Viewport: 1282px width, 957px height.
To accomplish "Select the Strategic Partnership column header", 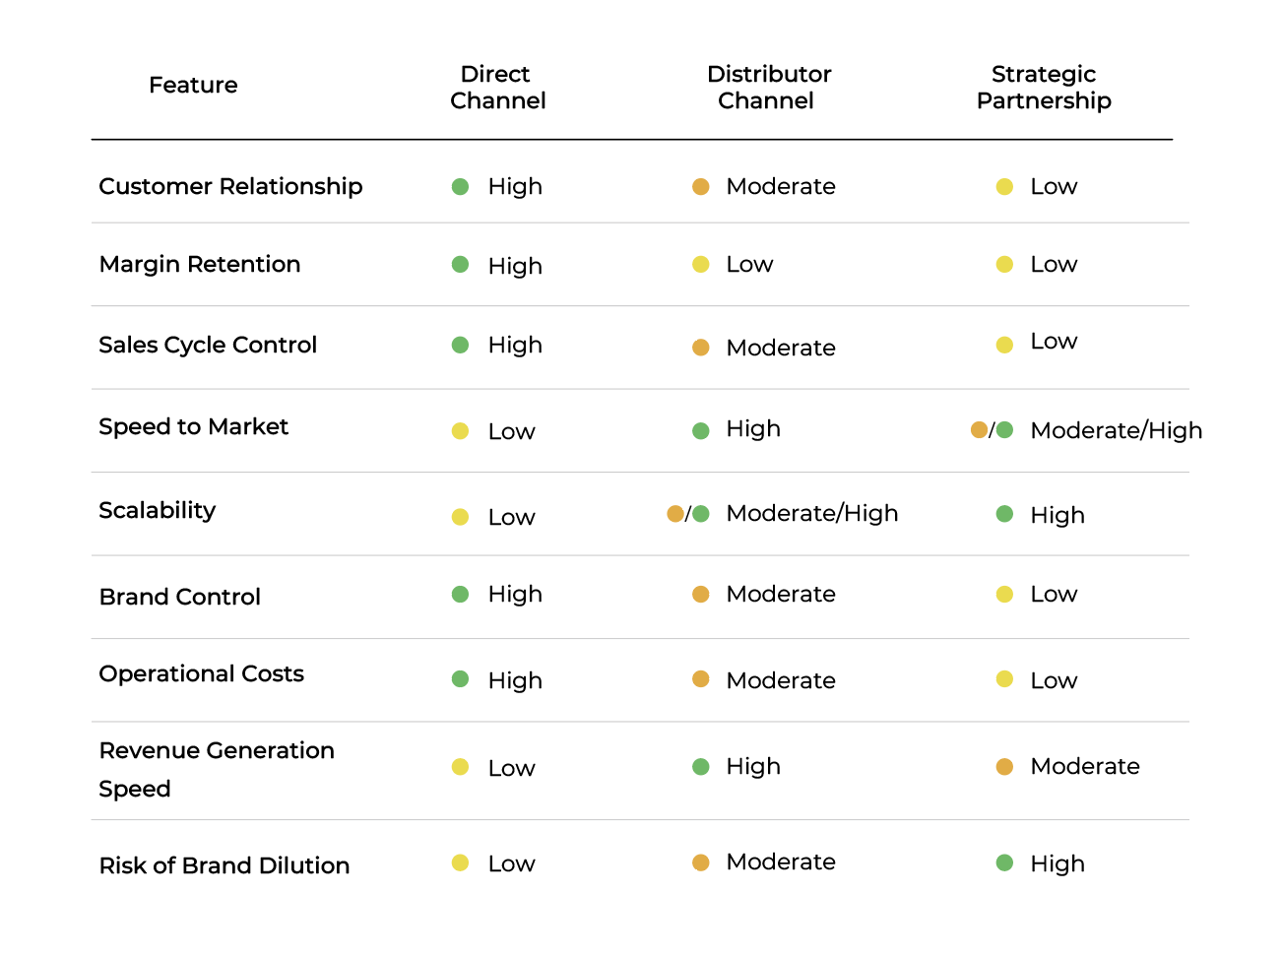I will (x=1044, y=87).
